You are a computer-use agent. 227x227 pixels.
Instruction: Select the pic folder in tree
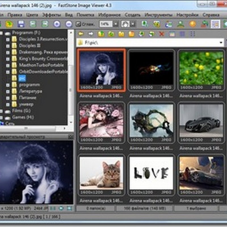click(x=22, y=78)
